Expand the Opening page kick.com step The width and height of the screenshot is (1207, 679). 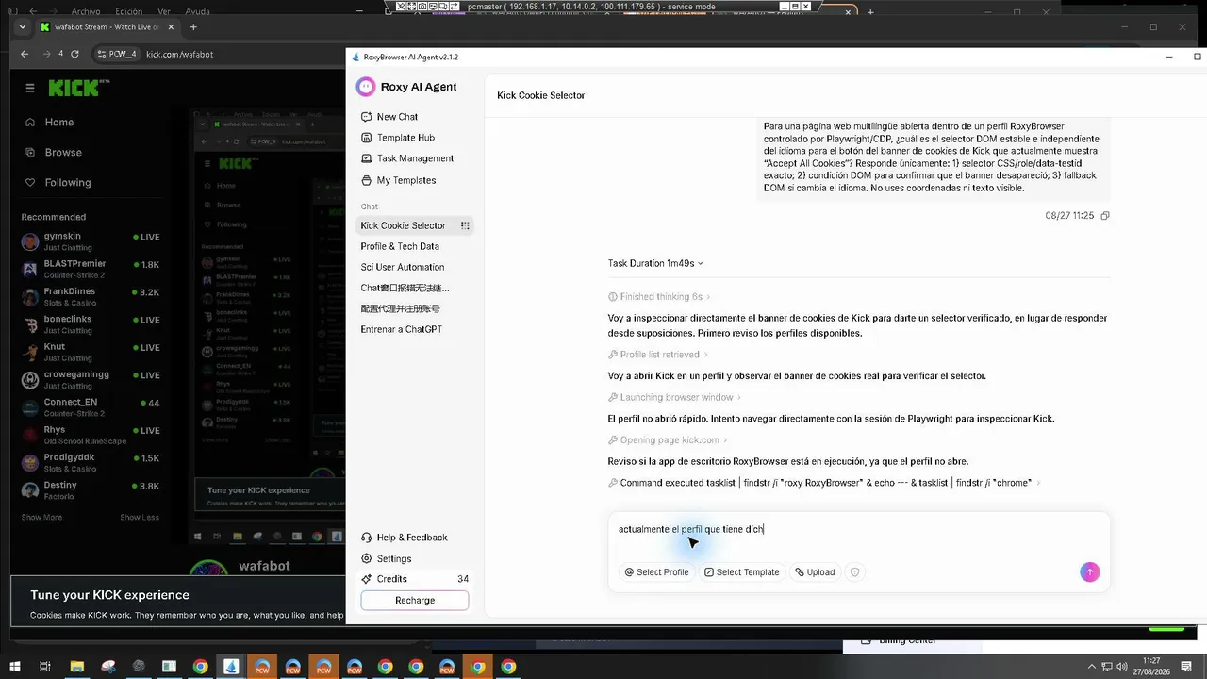click(669, 439)
